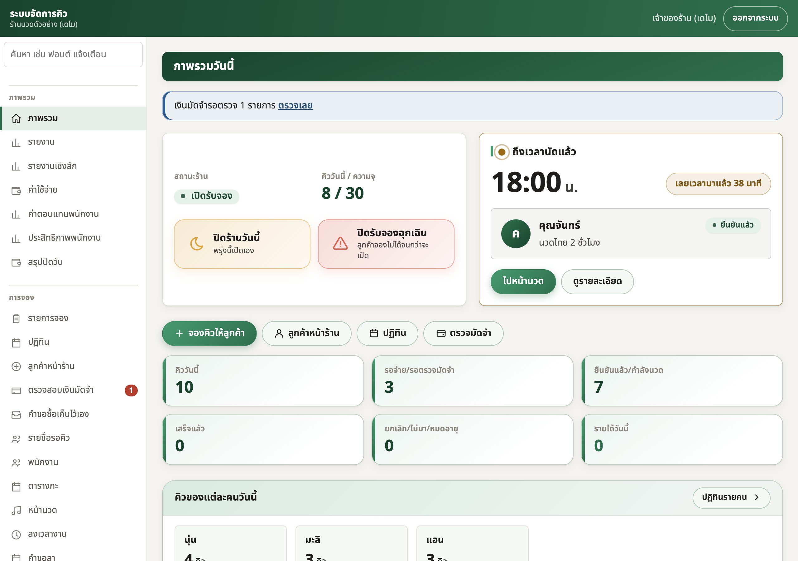Image resolution: width=798 pixels, height=561 pixels.
Task: Toggle the เปิดรับจอง shop status pill
Action: 206,196
